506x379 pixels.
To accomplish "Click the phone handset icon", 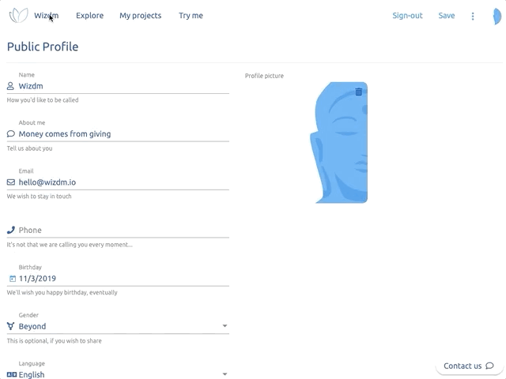I will 10,230.
